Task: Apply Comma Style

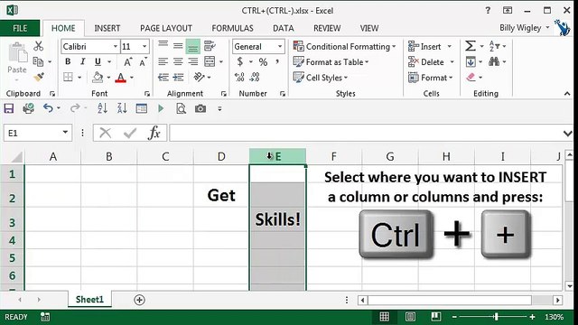Action: pyautogui.click(x=277, y=61)
